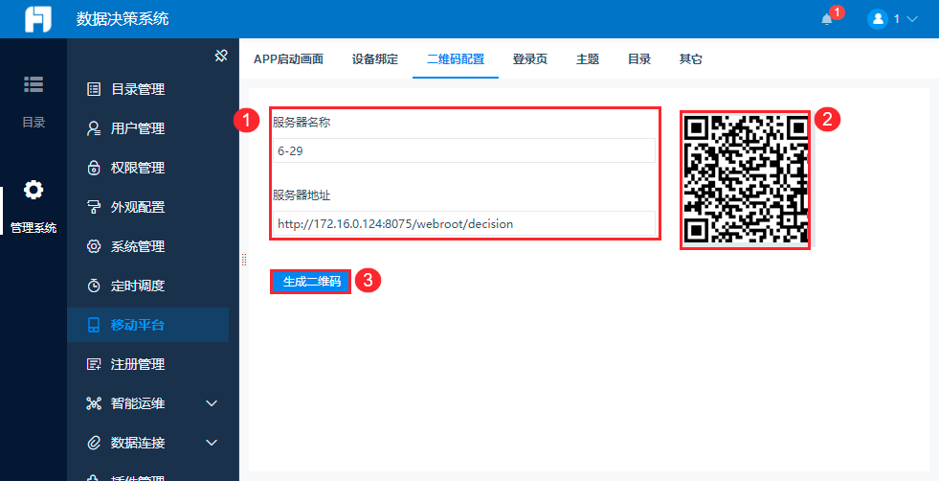Click the 定时调度 clock icon
This screenshot has width=939, height=481.
point(94,286)
